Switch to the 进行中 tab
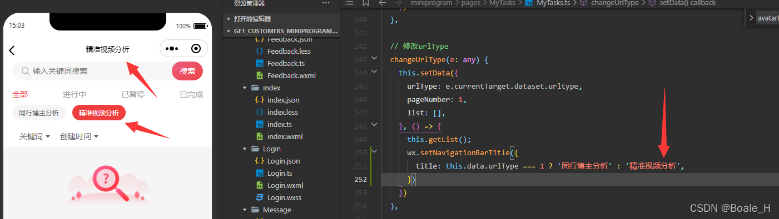The height and width of the screenshot is (219, 779). pyautogui.click(x=74, y=94)
